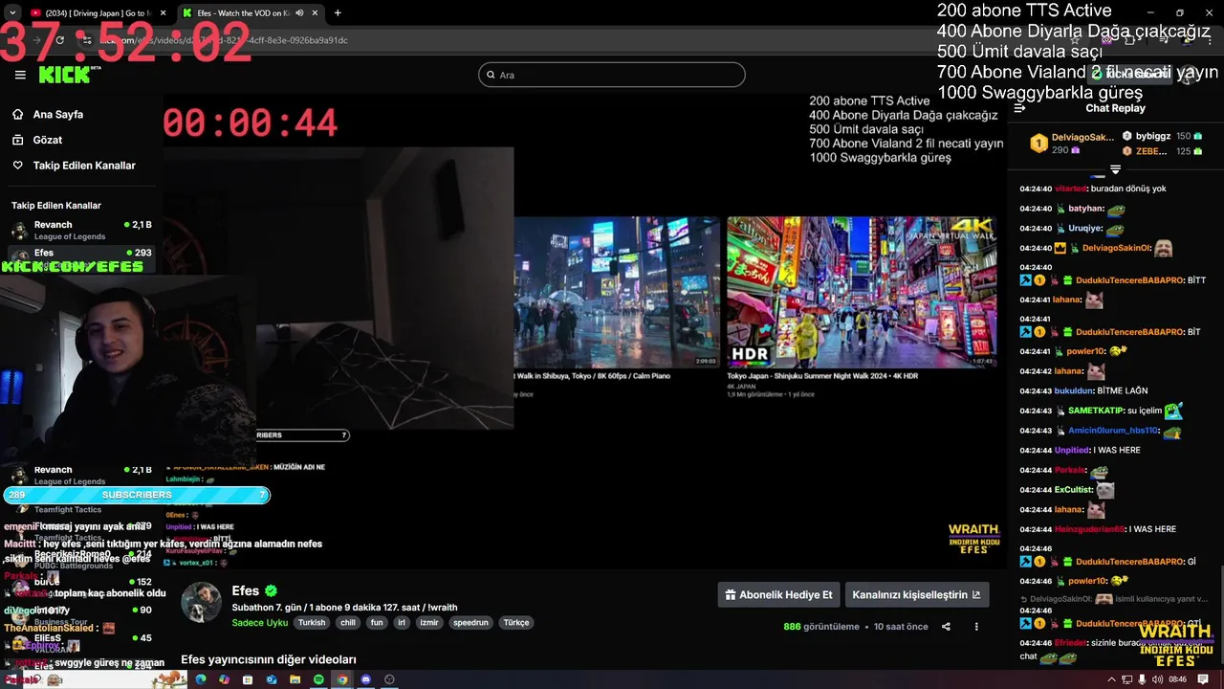Select the chill tag
This screenshot has height=689, width=1224.
point(348,622)
